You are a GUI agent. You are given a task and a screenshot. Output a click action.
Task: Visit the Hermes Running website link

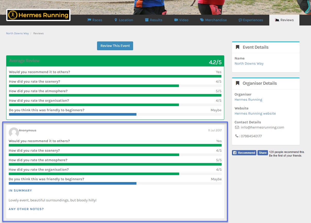255,114
